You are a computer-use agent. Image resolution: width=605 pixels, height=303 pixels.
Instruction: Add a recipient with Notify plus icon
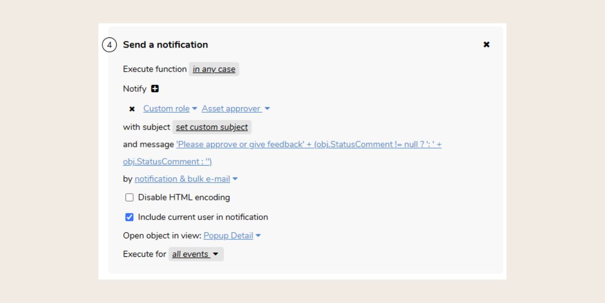(x=155, y=89)
